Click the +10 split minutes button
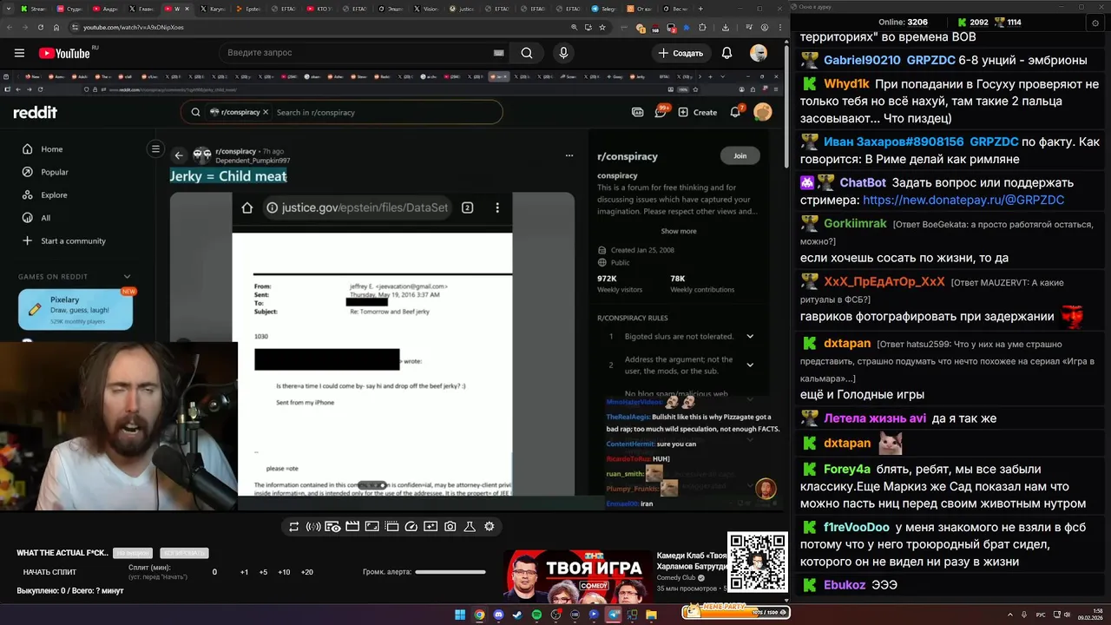This screenshot has height=625, width=1111. (284, 572)
